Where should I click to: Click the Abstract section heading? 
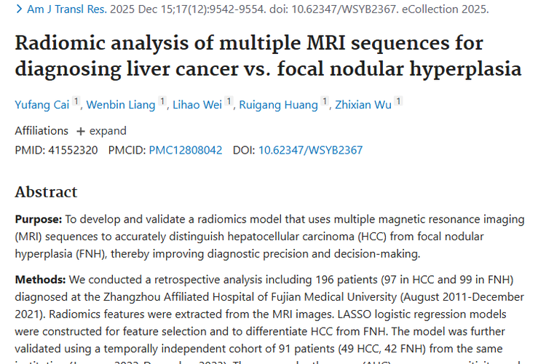(46, 192)
